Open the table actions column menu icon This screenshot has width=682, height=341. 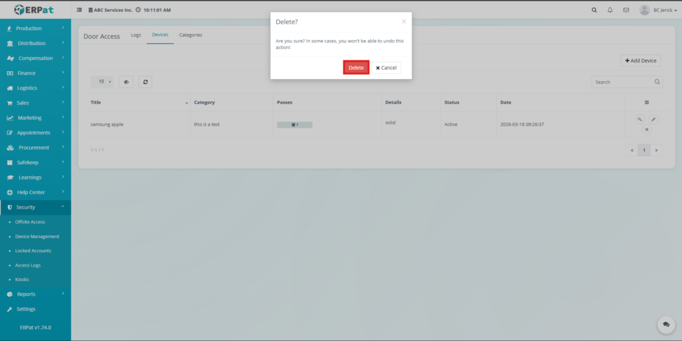coord(647,102)
